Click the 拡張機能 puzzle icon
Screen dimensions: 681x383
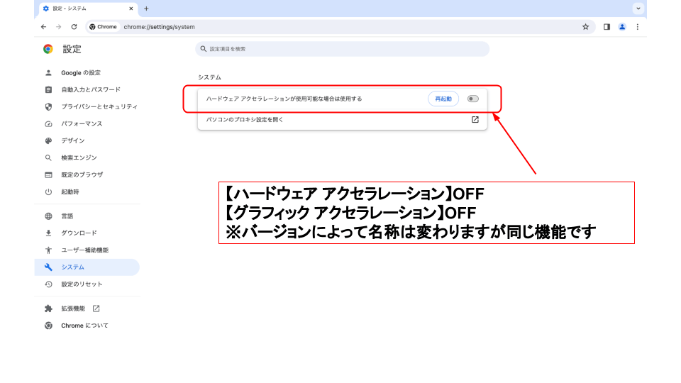pyautogui.click(x=49, y=309)
